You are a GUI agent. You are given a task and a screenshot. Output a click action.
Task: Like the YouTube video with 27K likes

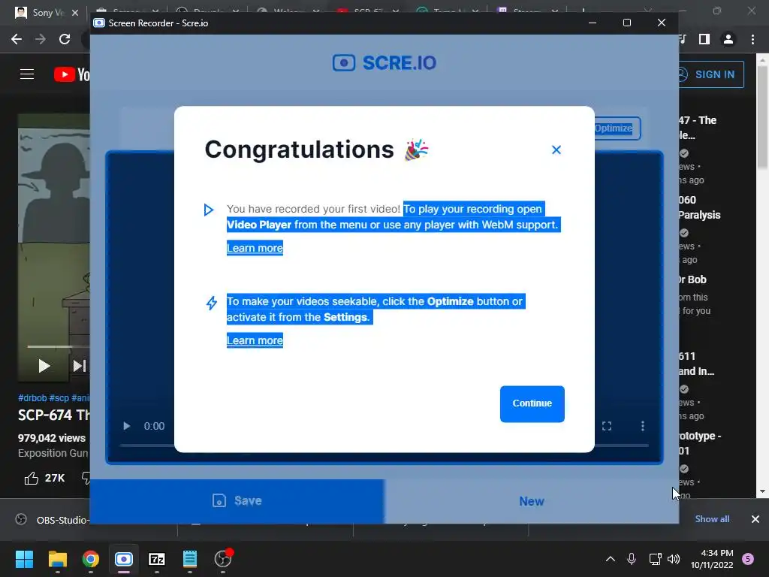[x=44, y=478]
